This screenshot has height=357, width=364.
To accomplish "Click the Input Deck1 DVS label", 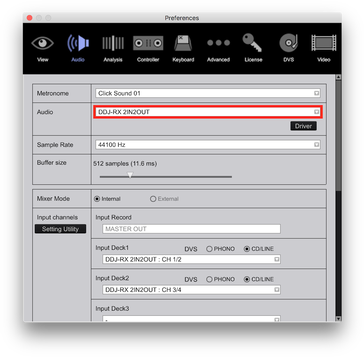I will tap(191, 249).
